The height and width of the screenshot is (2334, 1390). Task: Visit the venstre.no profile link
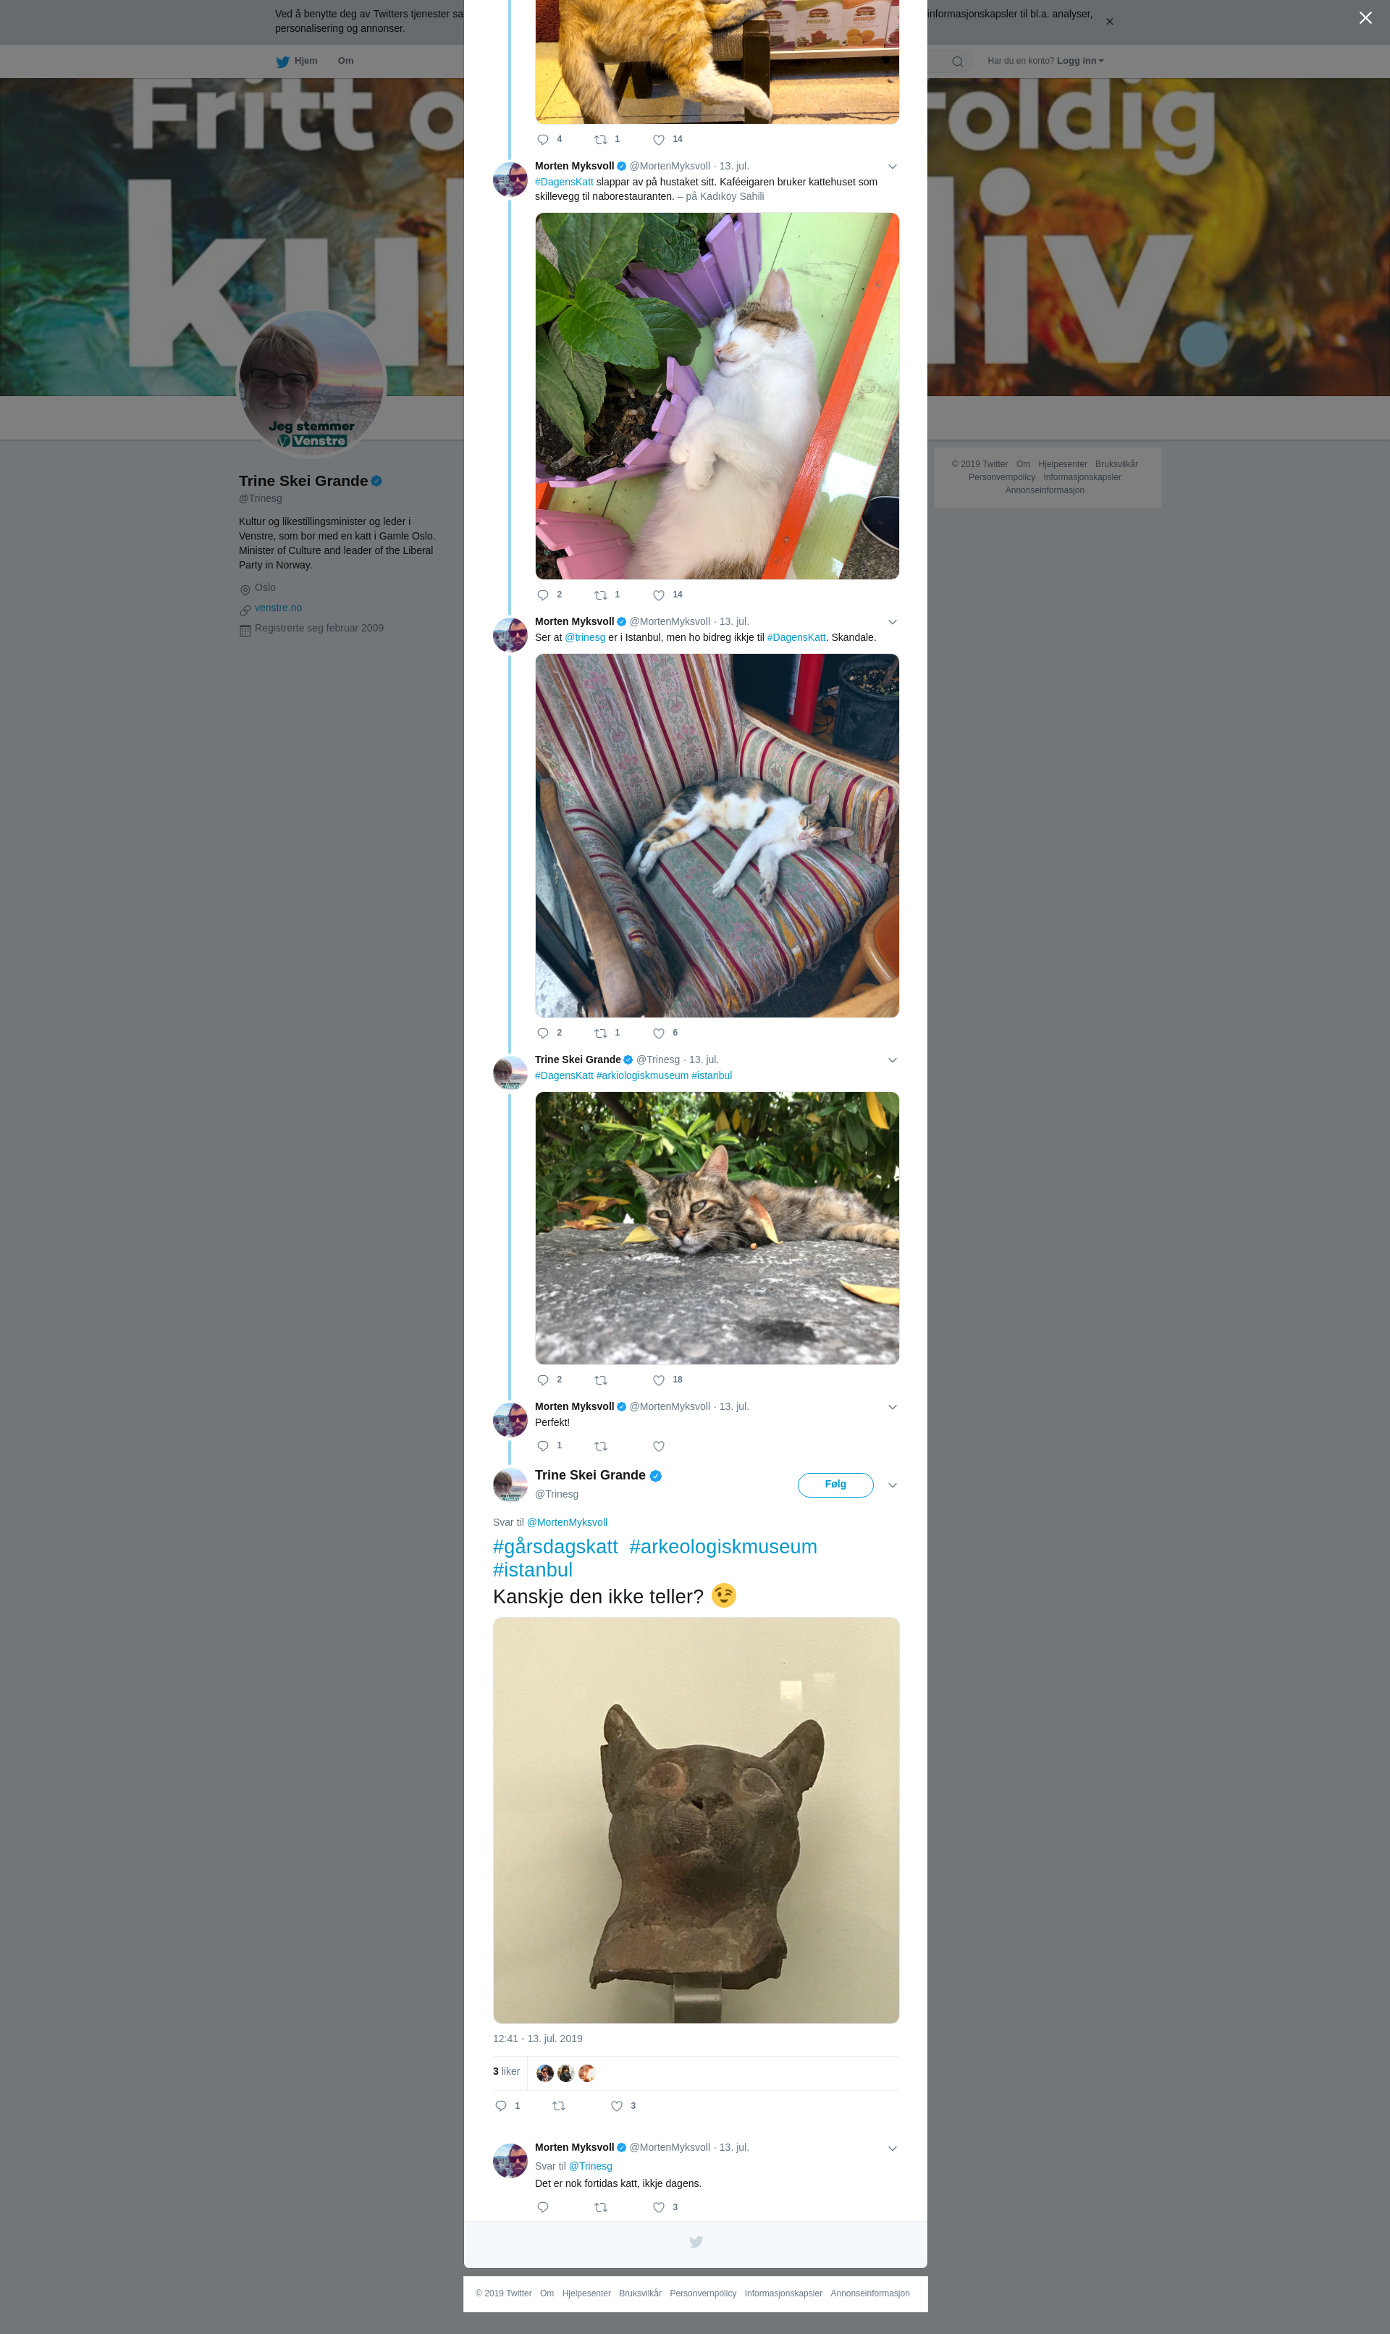[x=278, y=608]
